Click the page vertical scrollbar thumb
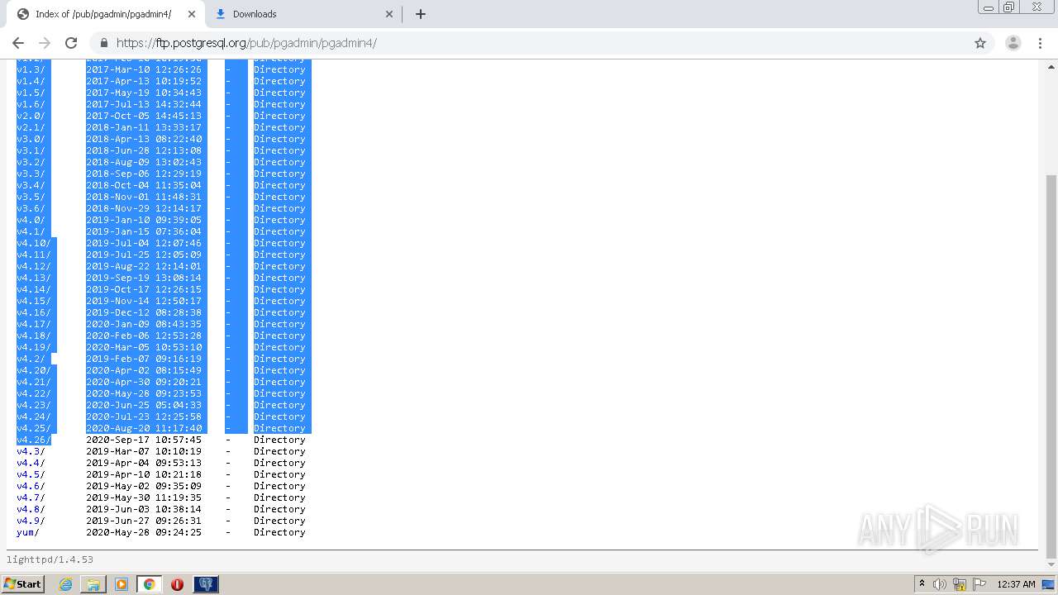Screen dimensions: 1058x595 click(1051, 366)
